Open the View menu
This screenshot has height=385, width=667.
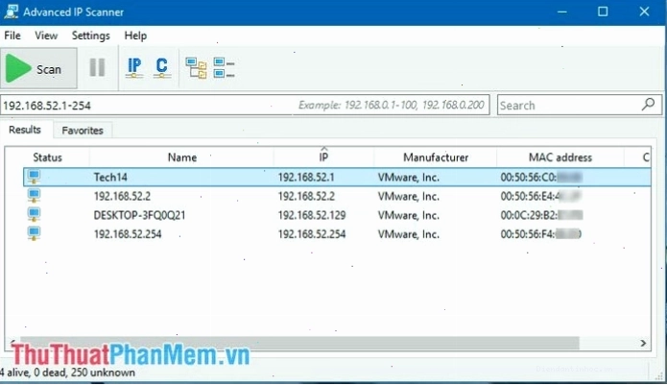click(x=46, y=36)
